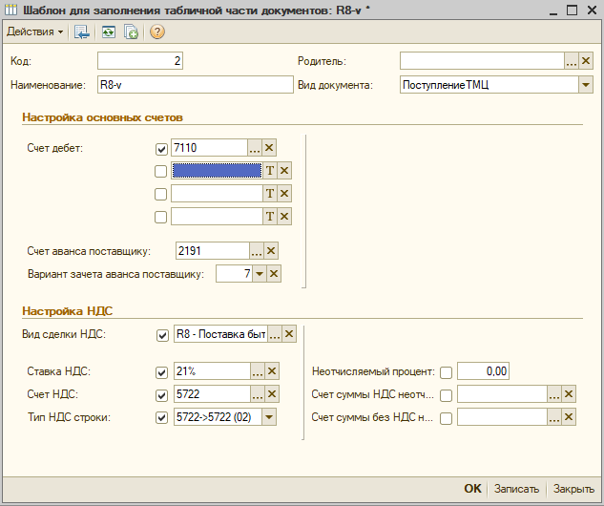This screenshot has height=506, width=604.
Task: Click the T type button beside highlighted field
Action: [x=270, y=170]
